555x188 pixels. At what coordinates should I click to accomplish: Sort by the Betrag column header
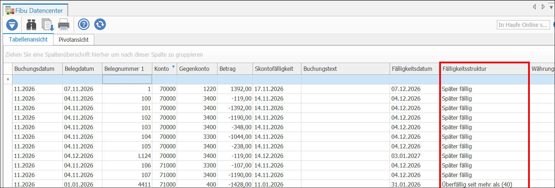pyautogui.click(x=235, y=69)
